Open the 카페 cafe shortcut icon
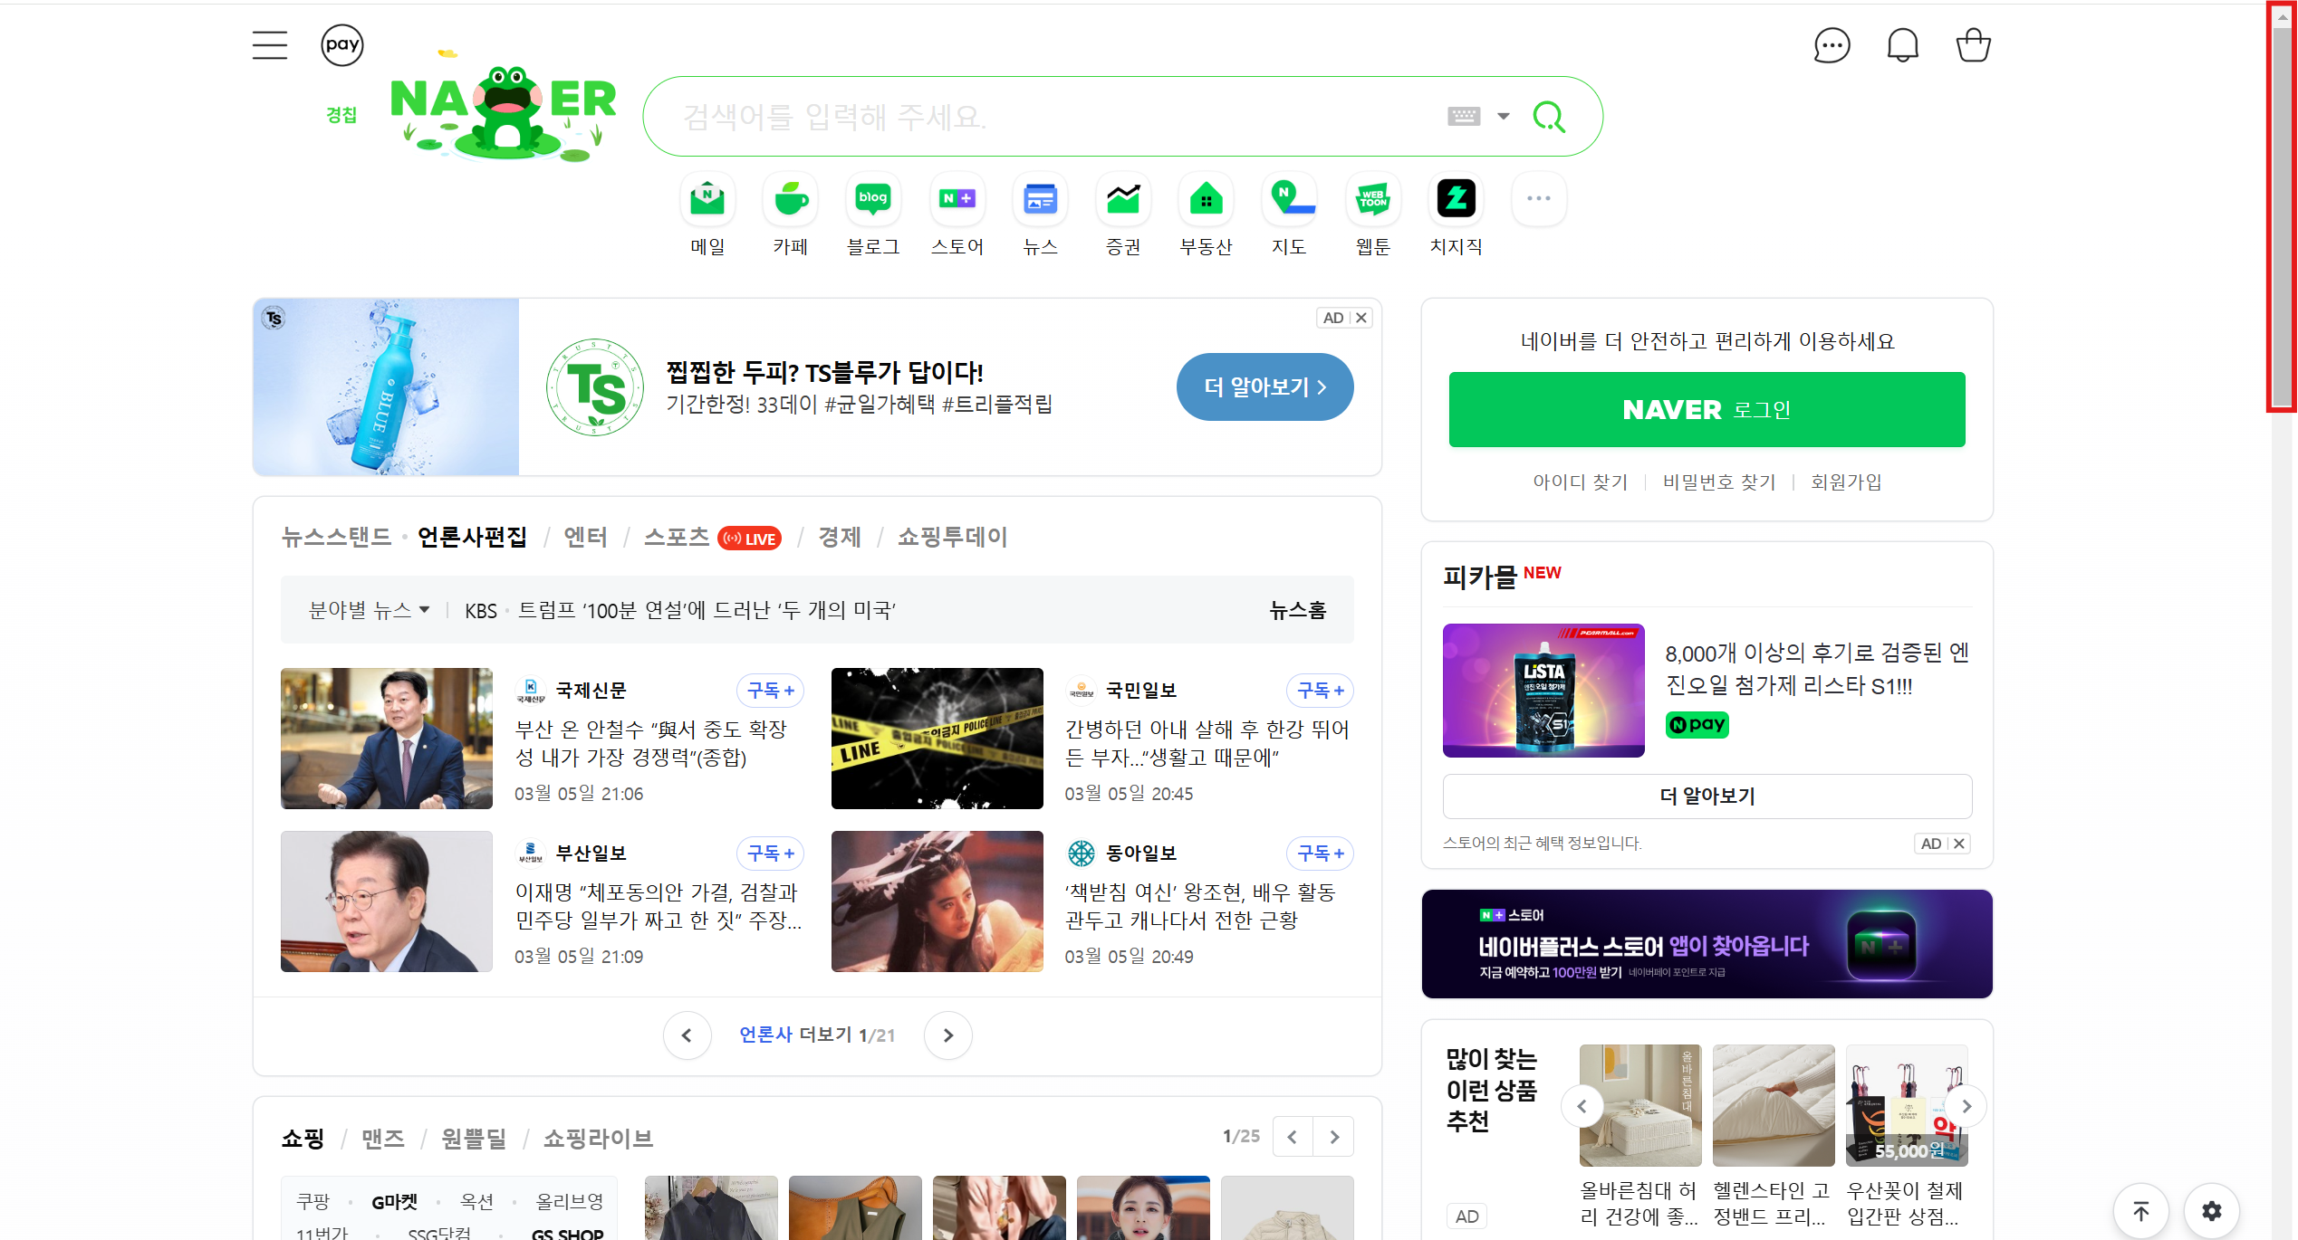 791,199
